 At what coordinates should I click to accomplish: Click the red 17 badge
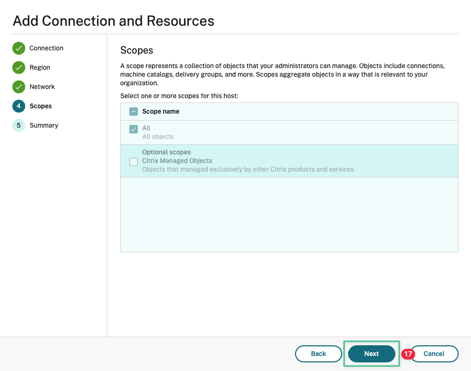(x=408, y=354)
